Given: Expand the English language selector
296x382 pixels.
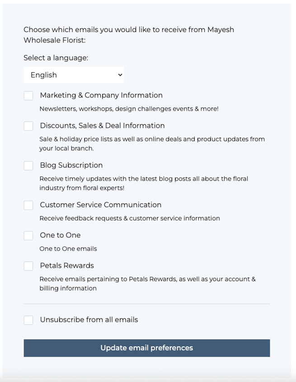Looking at the screenshot, I should [73, 75].
